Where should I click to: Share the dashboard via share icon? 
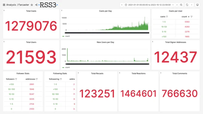tap(36, 5)
